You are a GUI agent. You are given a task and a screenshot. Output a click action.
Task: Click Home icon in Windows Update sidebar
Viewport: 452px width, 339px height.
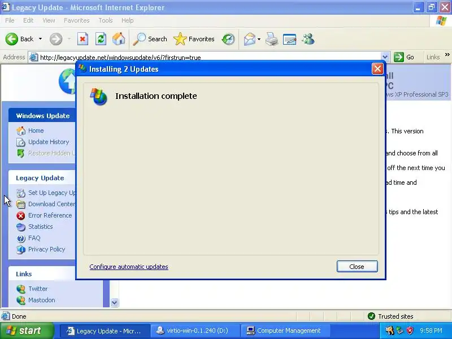(21, 131)
